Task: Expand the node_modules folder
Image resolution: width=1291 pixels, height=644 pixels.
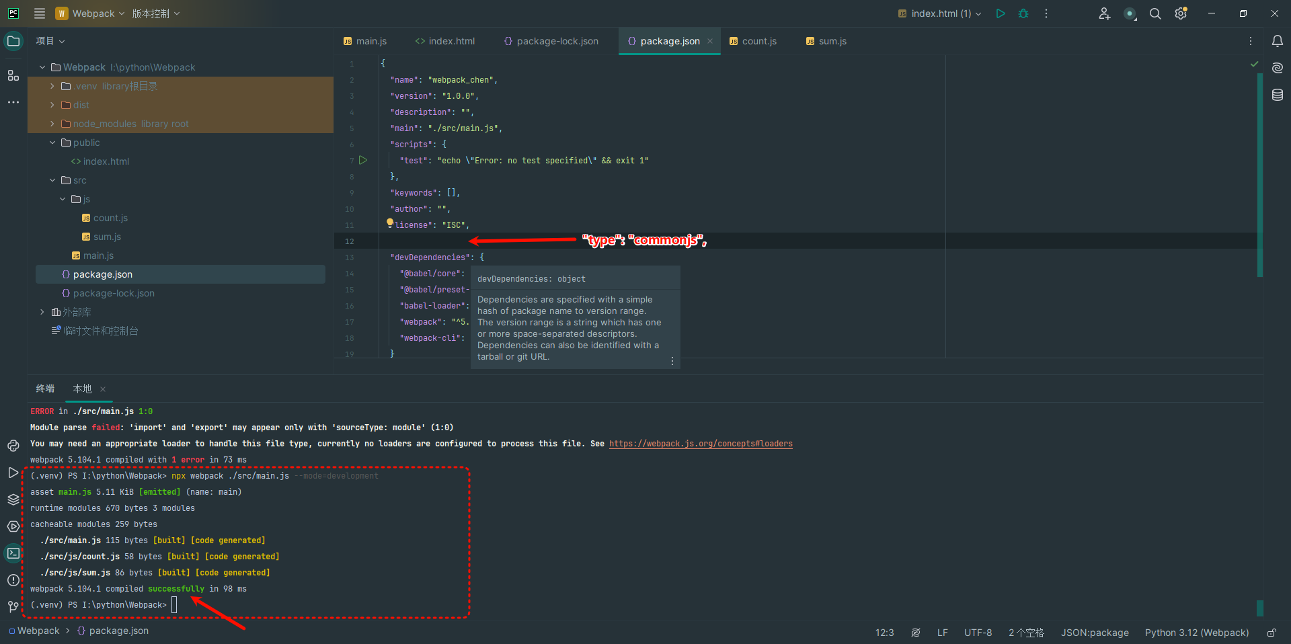Action: pyautogui.click(x=52, y=124)
